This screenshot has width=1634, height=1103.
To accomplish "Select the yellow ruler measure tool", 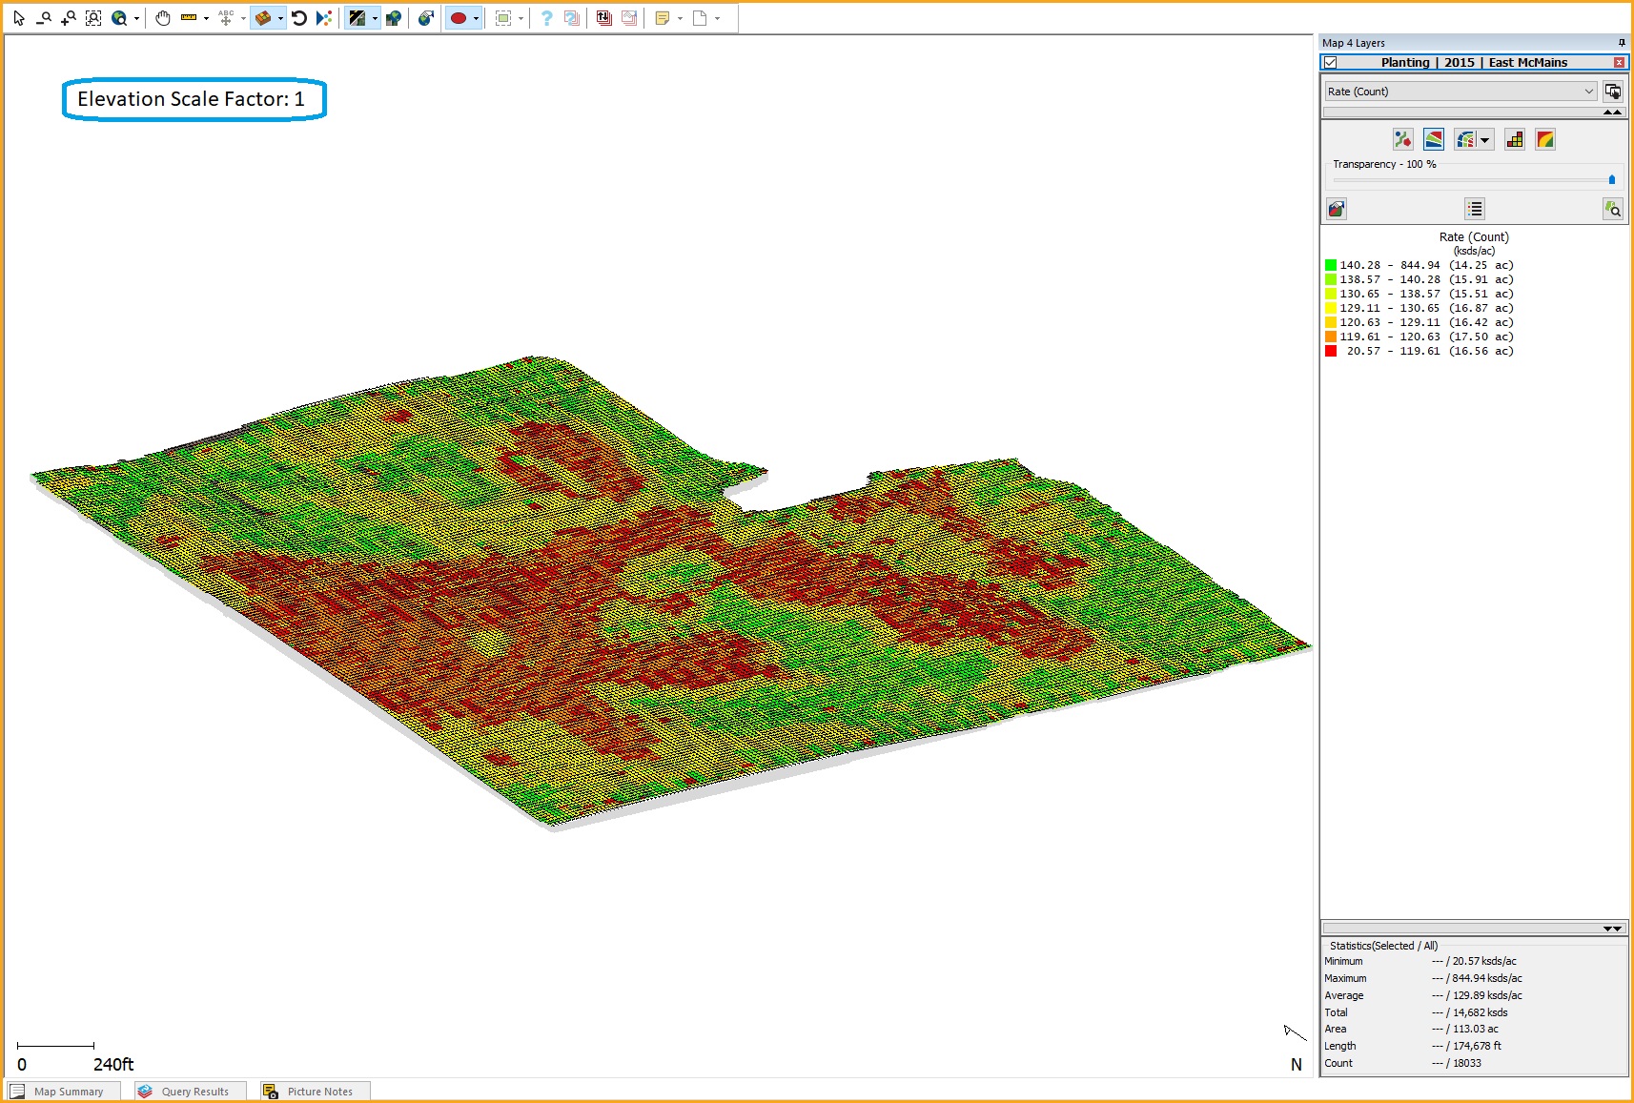I will click(x=189, y=18).
